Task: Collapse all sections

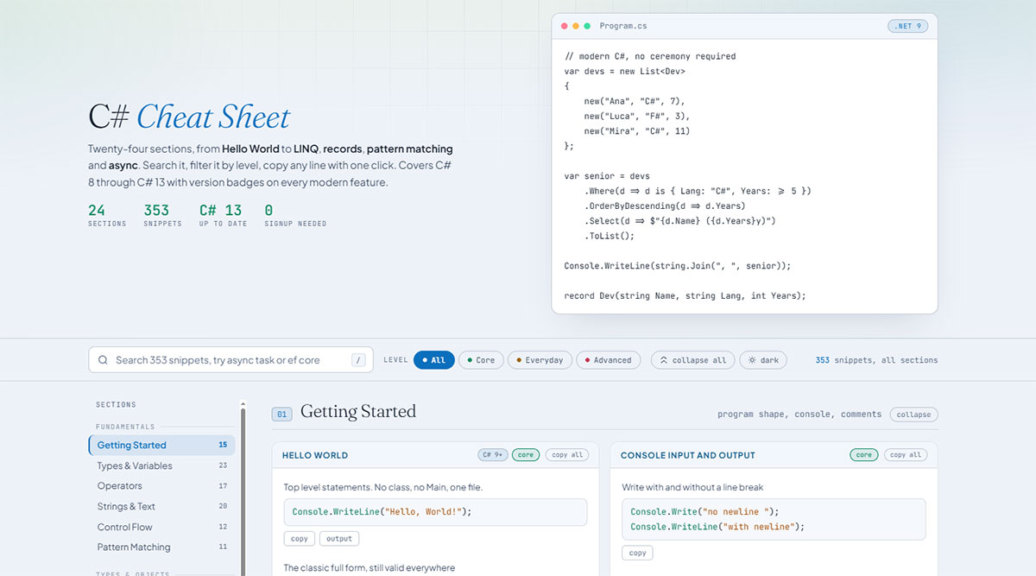Action: coord(693,360)
